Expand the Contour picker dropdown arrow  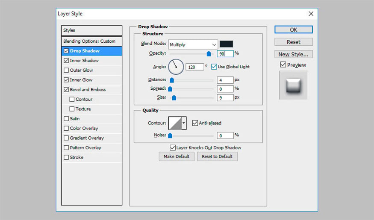click(x=184, y=123)
